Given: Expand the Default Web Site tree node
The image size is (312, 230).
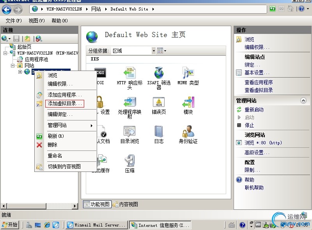Looking at the screenshot, I should (20, 72).
